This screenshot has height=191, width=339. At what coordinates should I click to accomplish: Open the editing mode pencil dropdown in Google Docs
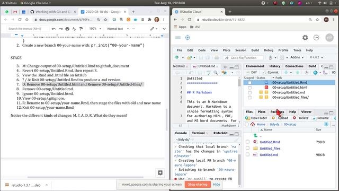point(154,29)
